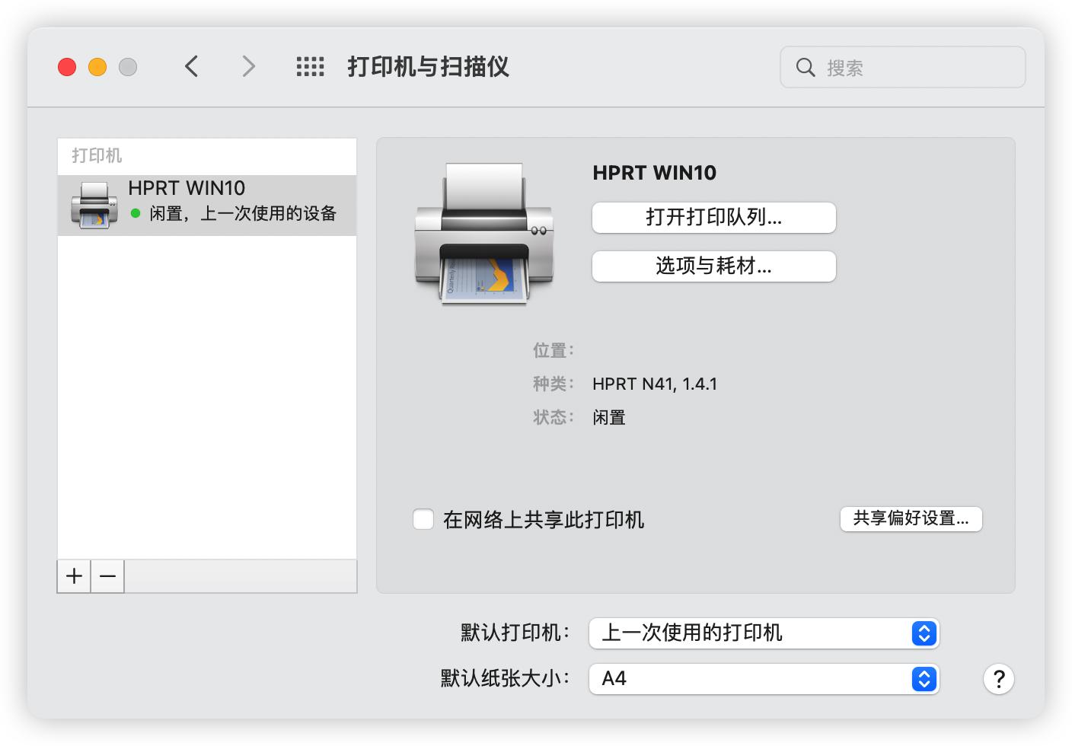The image size is (1072, 746).
Task: Click the back navigation chevron
Action: coord(191,67)
